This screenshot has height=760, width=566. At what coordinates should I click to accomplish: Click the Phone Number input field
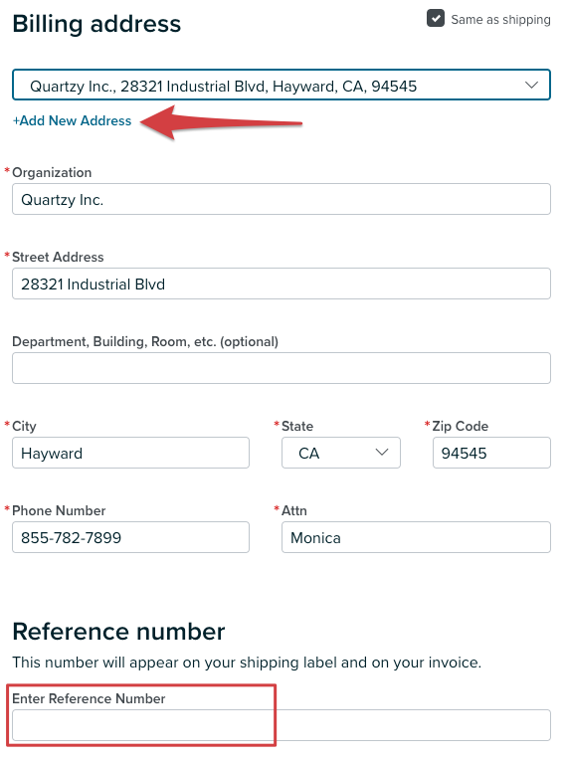click(130, 537)
